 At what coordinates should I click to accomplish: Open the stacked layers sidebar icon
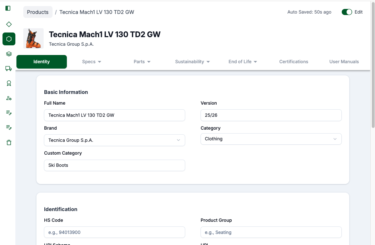pyautogui.click(x=9, y=54)
